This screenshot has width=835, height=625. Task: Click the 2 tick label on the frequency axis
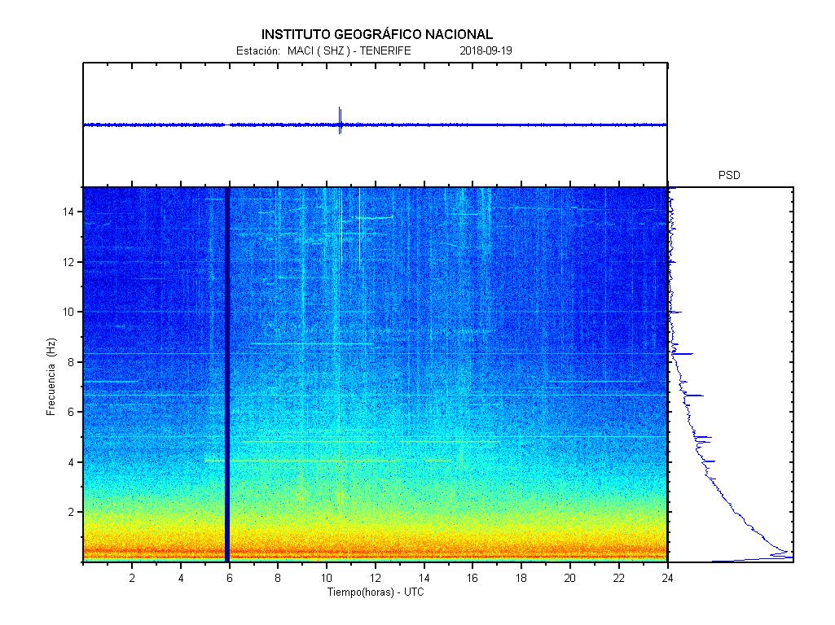(72, 512)
